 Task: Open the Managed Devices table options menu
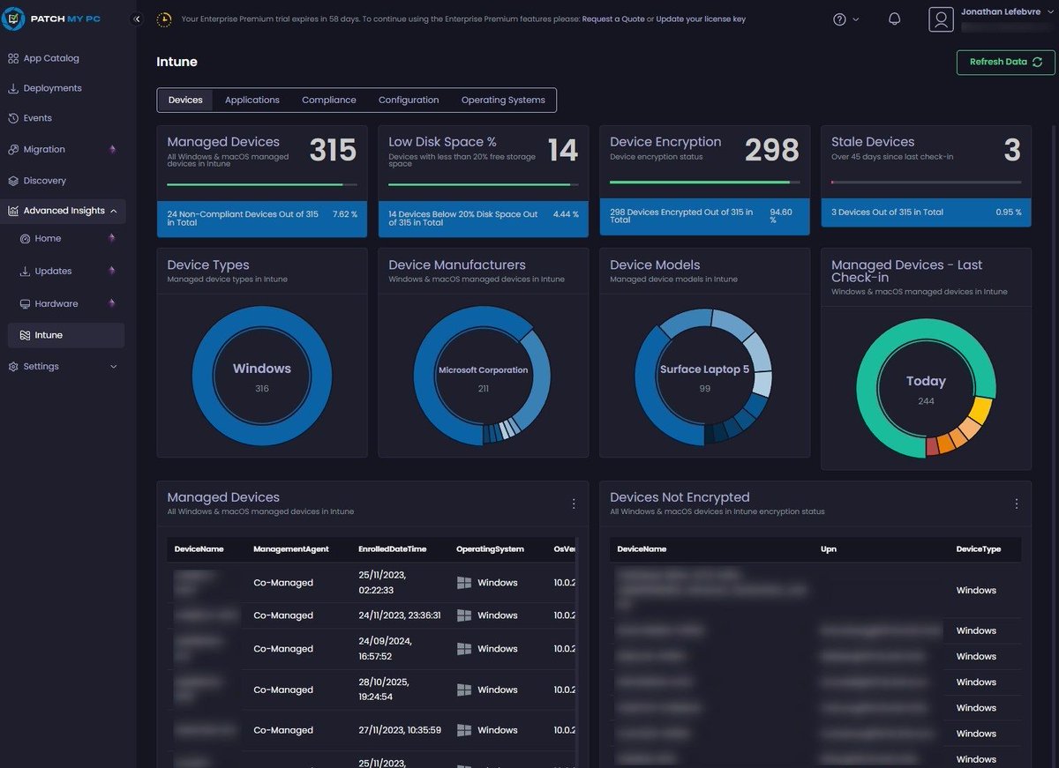point(574,503)
